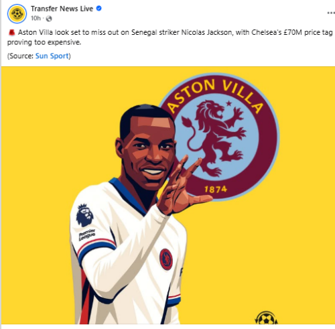Click the football watermark logo in image corner

click(266, 318)
